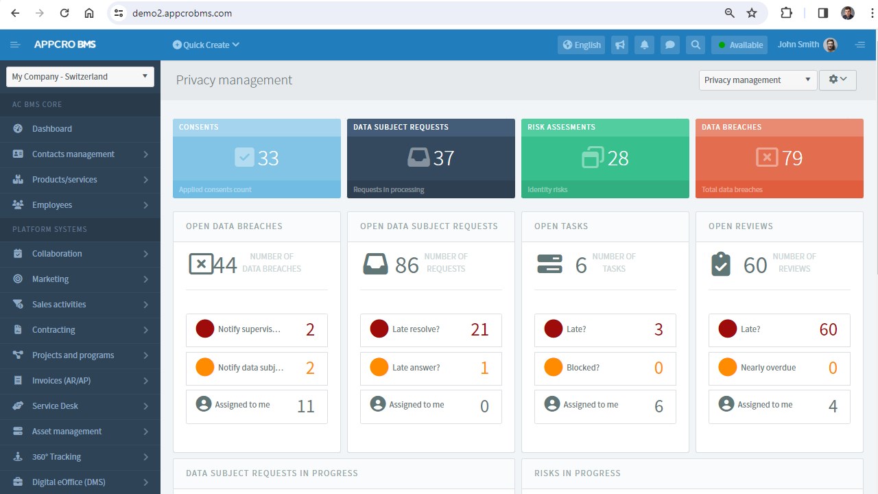
Task: Click Assigned to me in Open Reviews
Action: point(779,406)
